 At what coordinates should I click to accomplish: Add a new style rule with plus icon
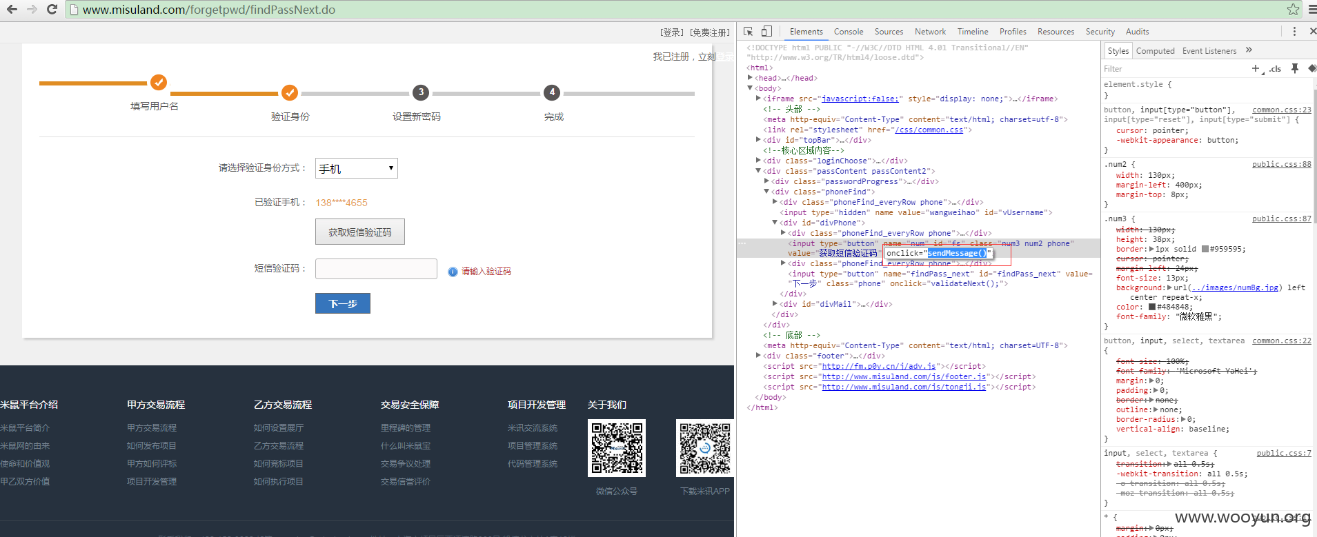coord(1256,68)
